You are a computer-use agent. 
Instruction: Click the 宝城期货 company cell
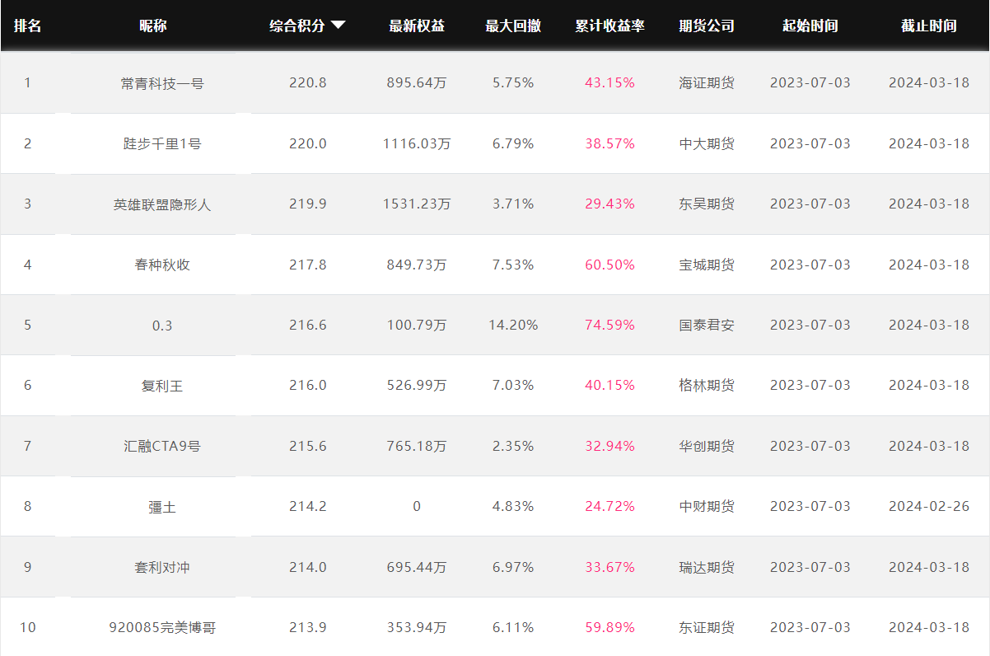[707, 265]
